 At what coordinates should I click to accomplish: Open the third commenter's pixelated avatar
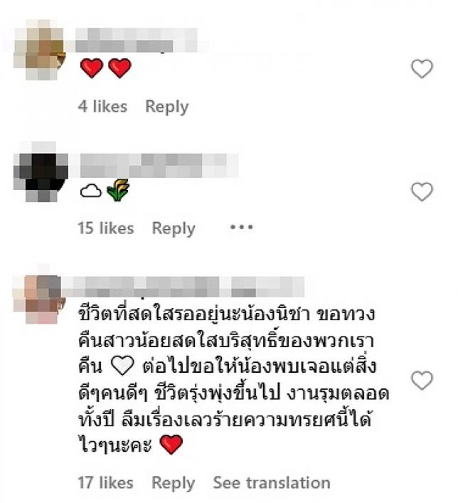pyautogui.click(x=39, y=297)
